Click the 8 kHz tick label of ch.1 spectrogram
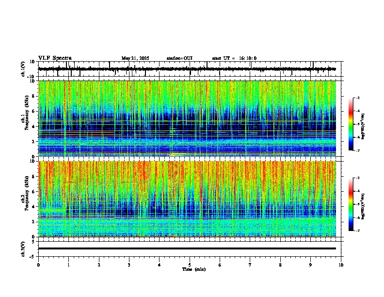This screenshot has width=384, height=297. click(34, 96)
